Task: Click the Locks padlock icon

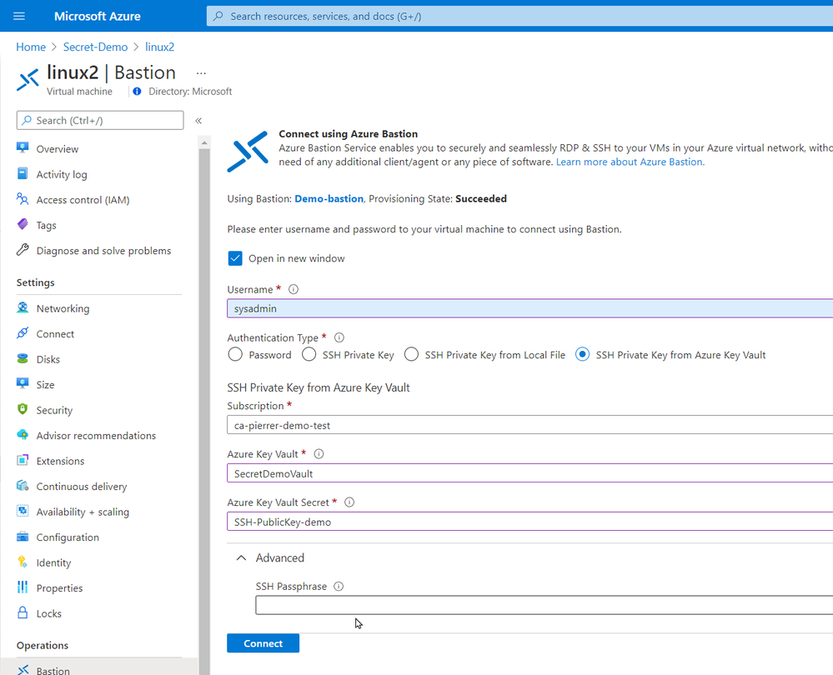Action: (x=23, y=612)
